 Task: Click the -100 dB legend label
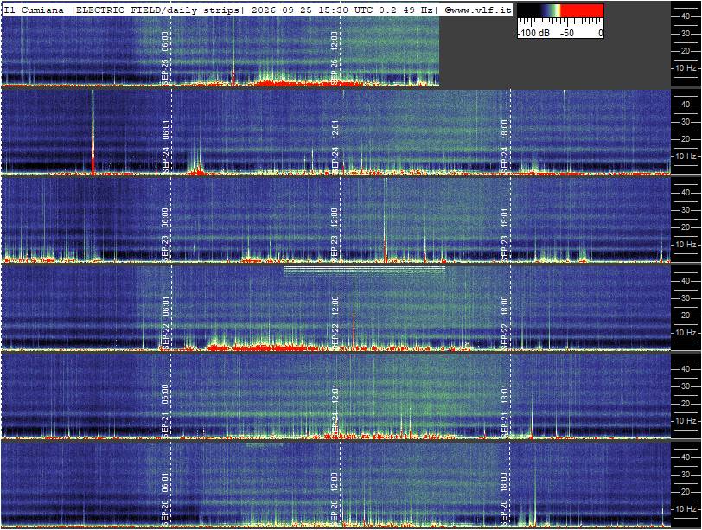pyautogui.click(x=533, y=33)
